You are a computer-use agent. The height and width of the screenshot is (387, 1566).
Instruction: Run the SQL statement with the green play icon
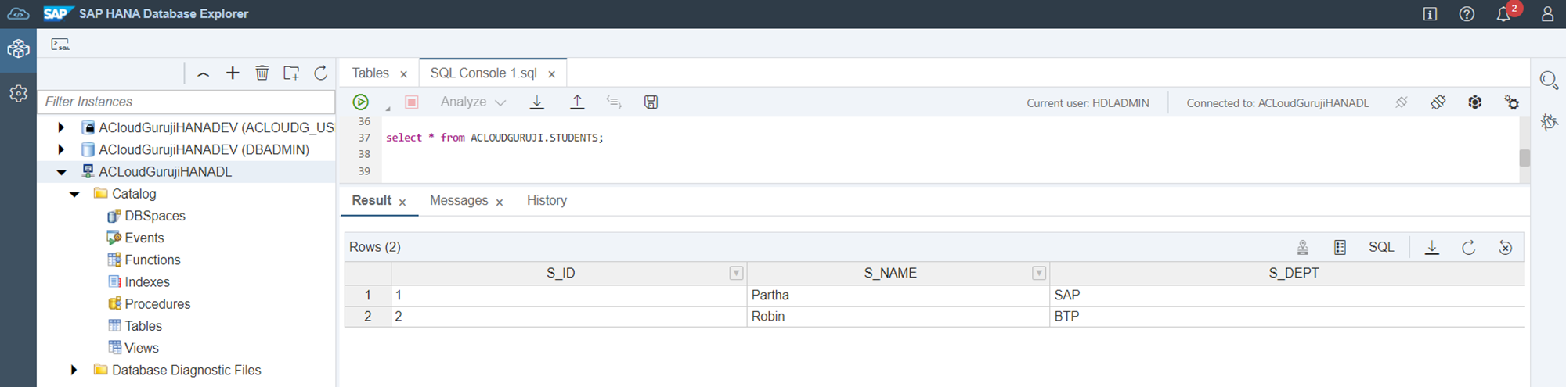(360, 102)
